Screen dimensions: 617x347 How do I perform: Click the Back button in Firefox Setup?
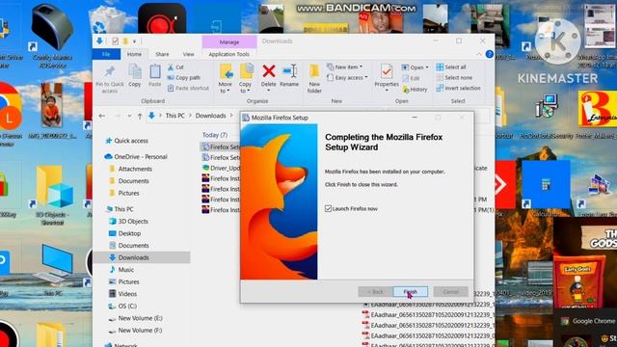click(x=375, y=291)
